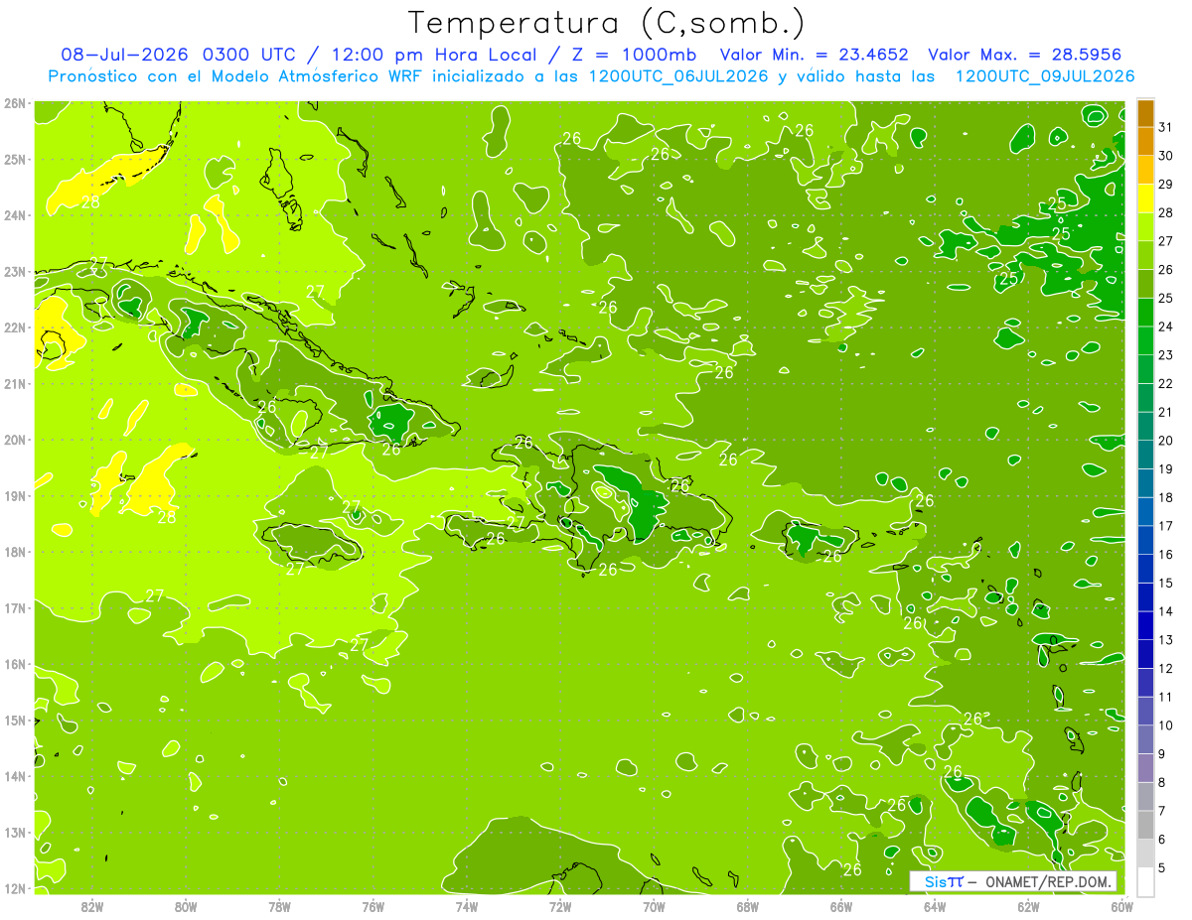Click the 23N latitude axis label
This screenshot has width=1192, height=920.
(x=15, y=271)
